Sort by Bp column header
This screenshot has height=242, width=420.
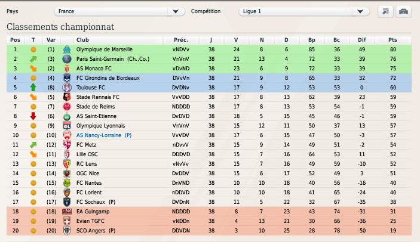tap(312, 40)
